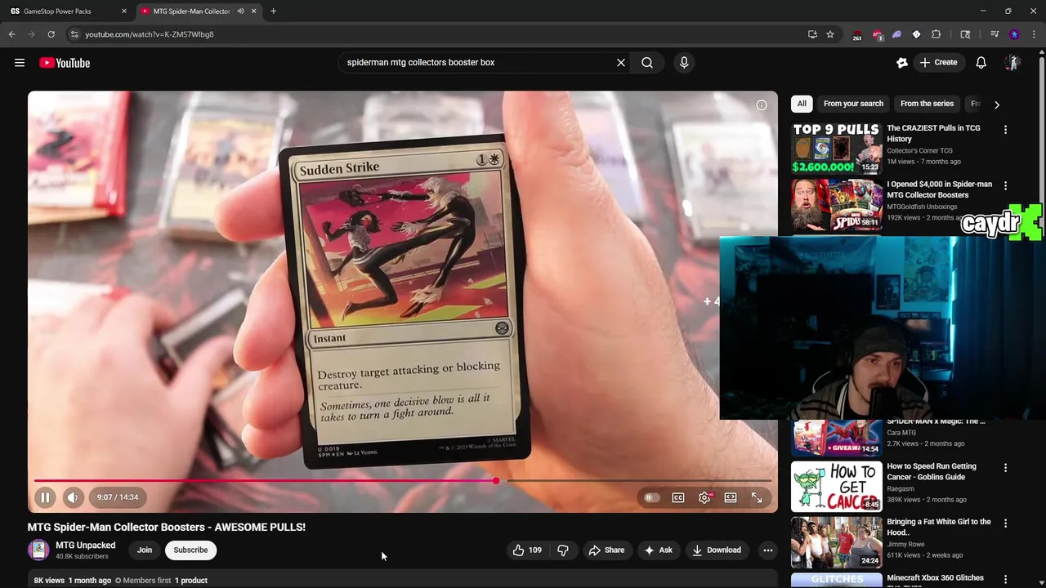The image size is (1046, 588).
Task: Run search with the magnifier button
Action: tap(647, 62)
